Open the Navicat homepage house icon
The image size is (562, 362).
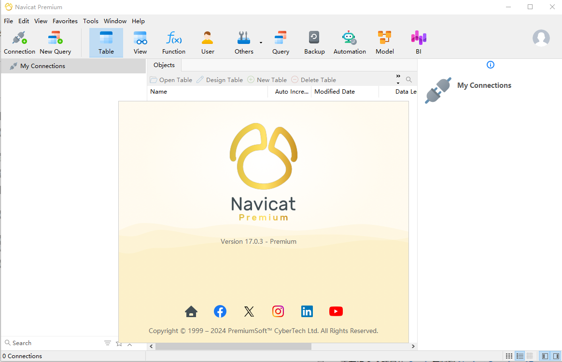click(191, 311)
